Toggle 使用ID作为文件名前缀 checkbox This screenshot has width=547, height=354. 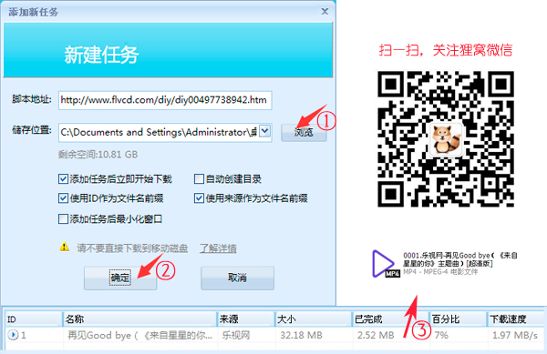[x=63, y=198]
